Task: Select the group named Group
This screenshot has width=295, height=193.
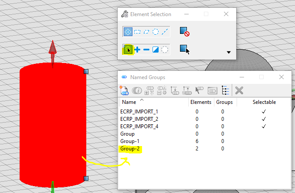Action: pos(204,134)
